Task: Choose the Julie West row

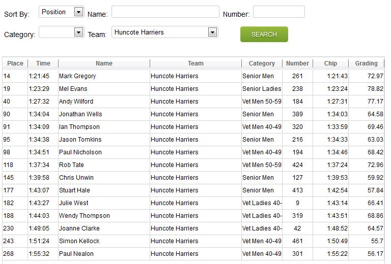Action: [74, 203]
